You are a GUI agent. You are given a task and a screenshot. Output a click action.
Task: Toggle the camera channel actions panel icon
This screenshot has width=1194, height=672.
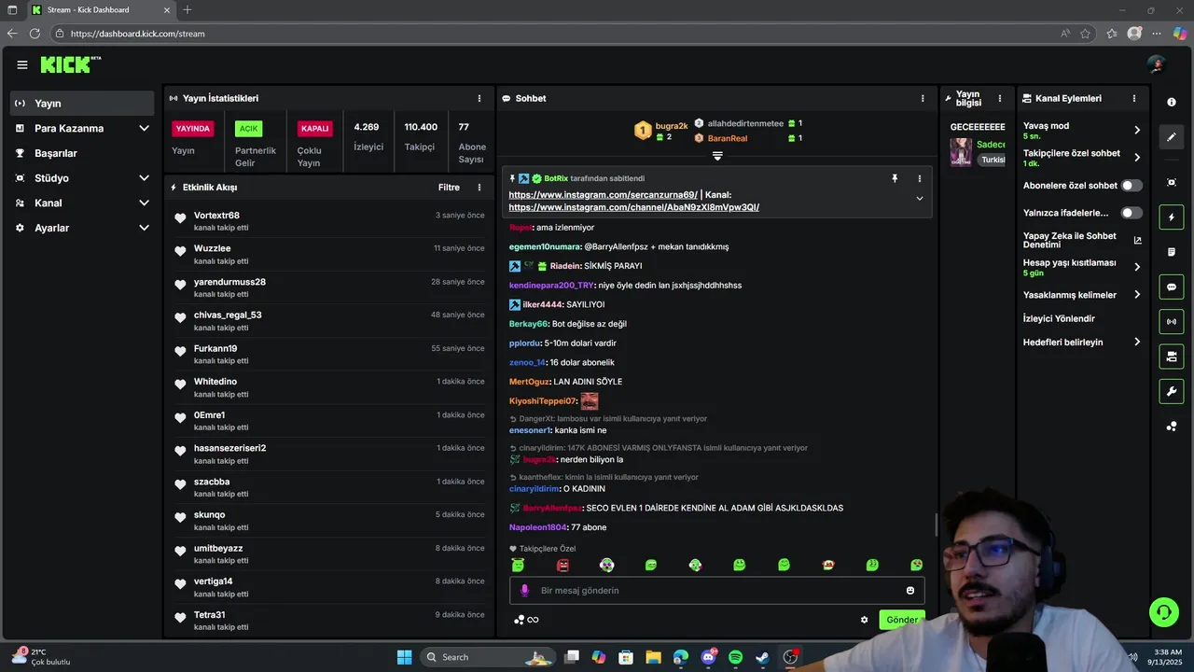(1172, 357)
